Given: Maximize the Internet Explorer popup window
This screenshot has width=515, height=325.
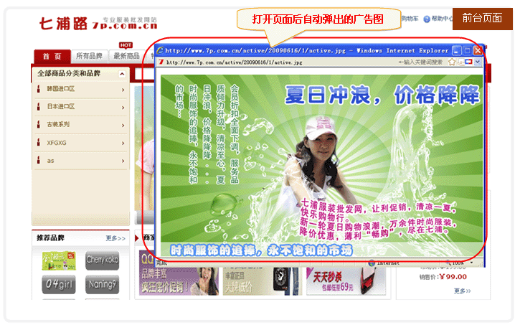Looking at the screenshot, I should pos(467,50).
